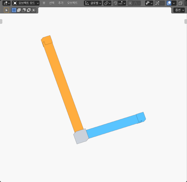
Task: Choose the Intersect selection mode
Action: [34, 10]
